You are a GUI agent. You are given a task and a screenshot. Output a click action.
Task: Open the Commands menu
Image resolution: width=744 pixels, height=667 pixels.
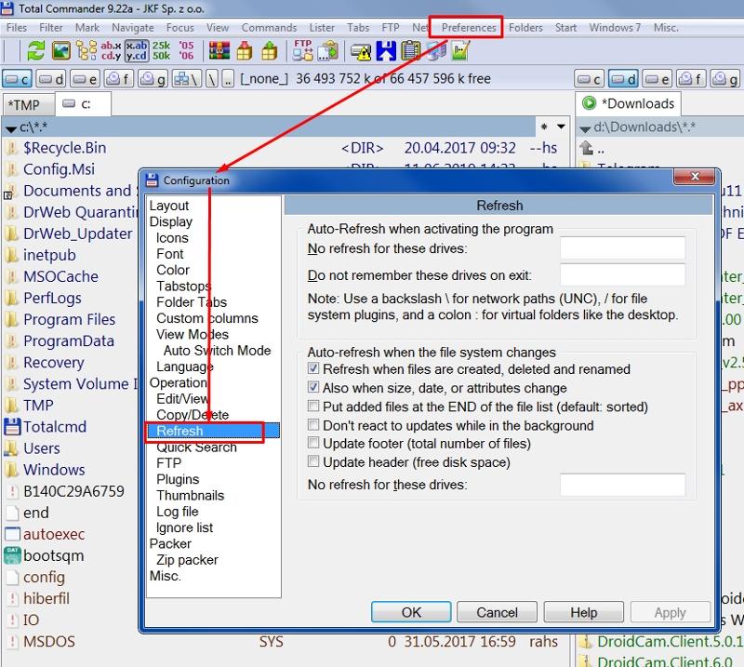pos(269,27)
